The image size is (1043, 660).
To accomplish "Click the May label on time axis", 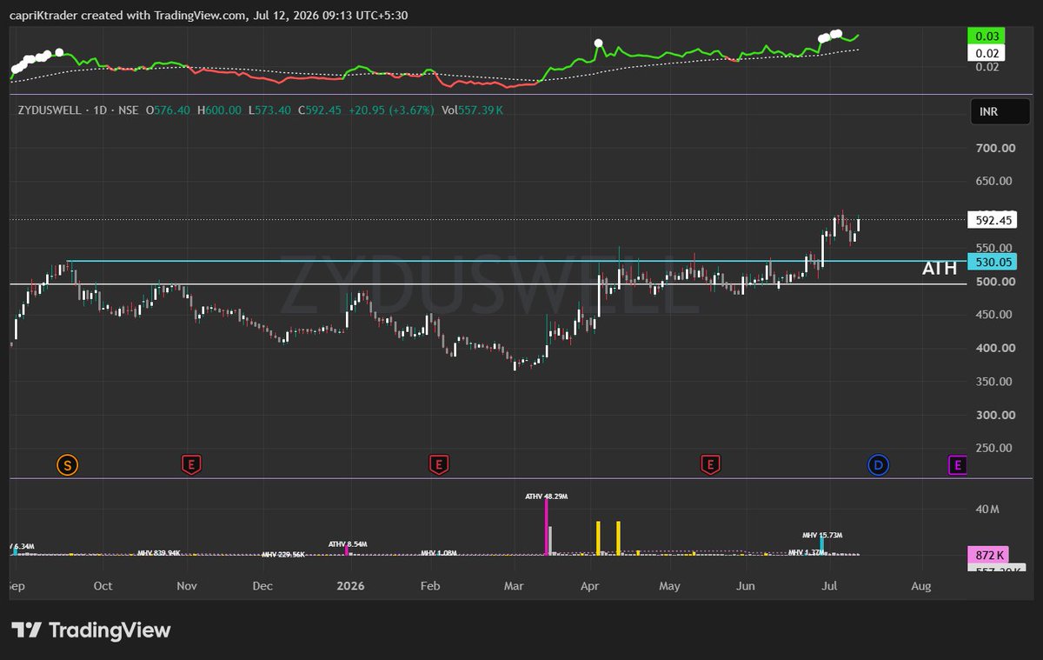I will 669,586.
